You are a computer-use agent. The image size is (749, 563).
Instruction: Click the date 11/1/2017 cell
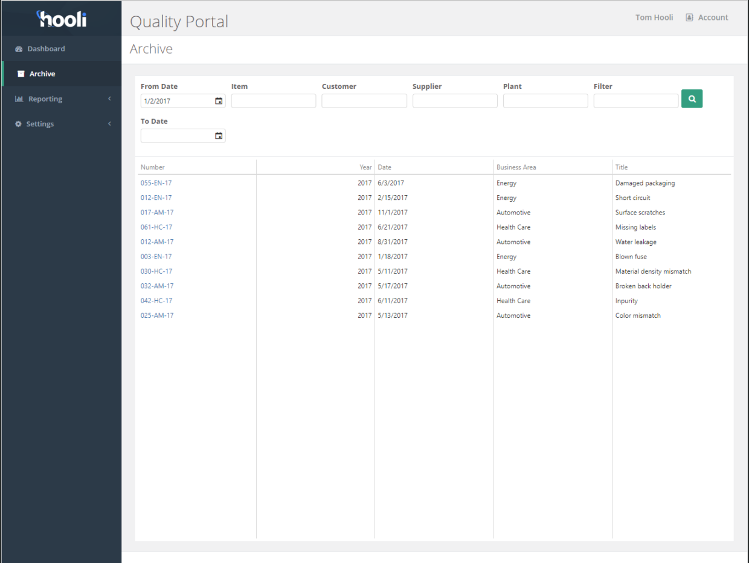pos(393,213)
